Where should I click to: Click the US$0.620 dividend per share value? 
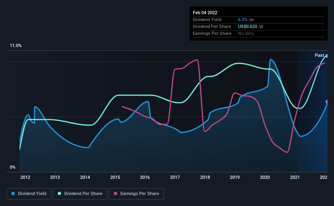point(247,26)
